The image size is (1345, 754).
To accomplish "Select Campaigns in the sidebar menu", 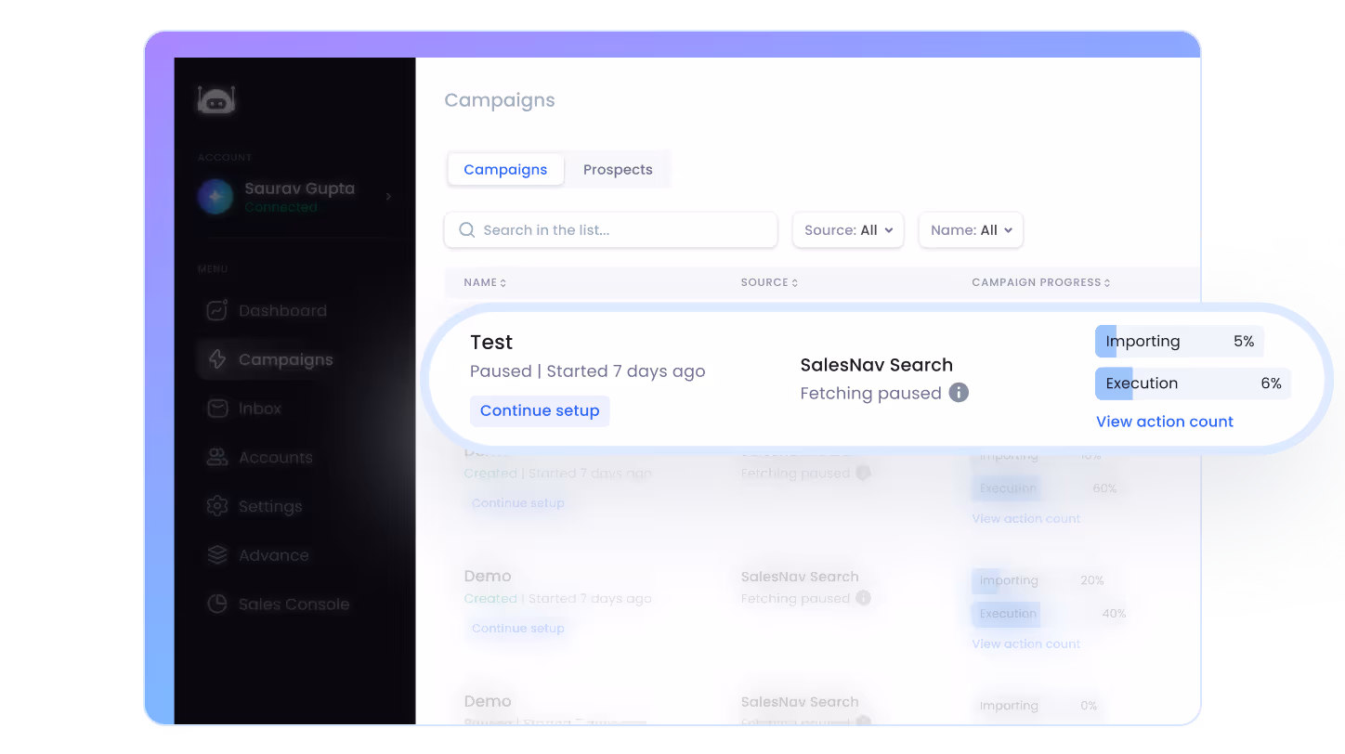I will pyautogui.click(x=285, y=359).
